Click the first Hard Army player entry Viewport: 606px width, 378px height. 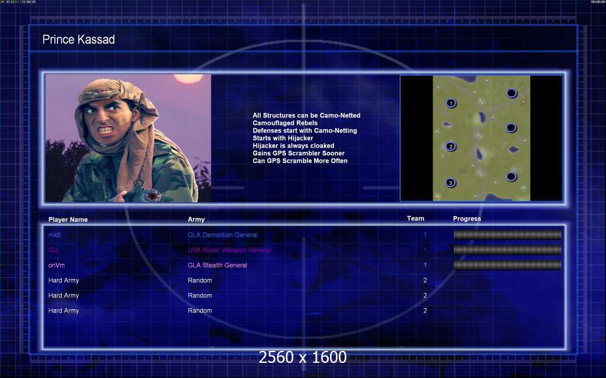click(63, 280)
